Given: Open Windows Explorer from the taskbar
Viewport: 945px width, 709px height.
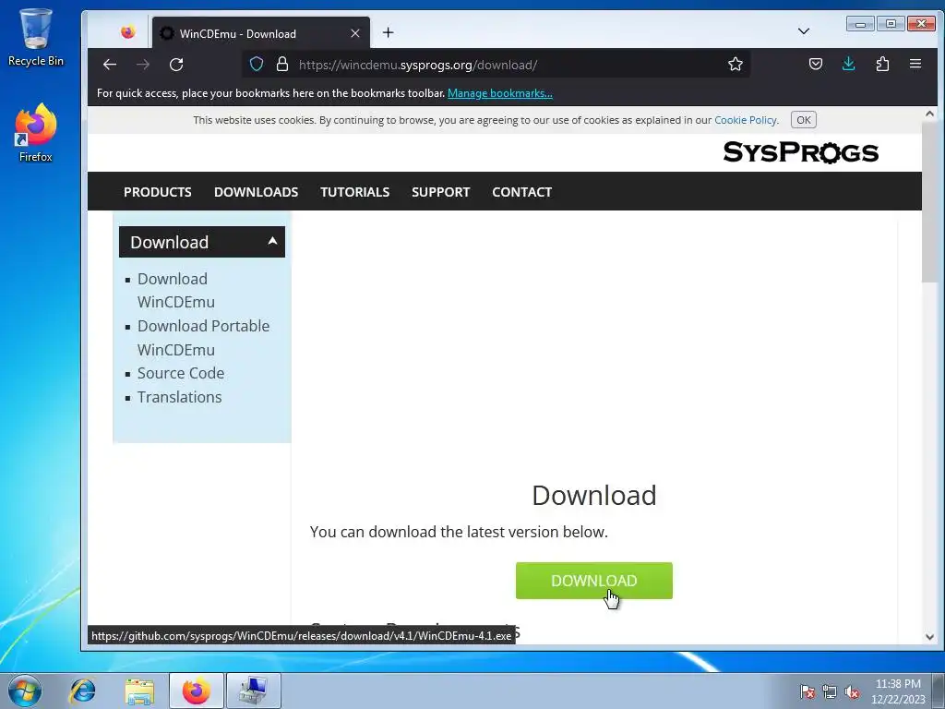Looking at the screenshot, I should [x=139, y=691].
